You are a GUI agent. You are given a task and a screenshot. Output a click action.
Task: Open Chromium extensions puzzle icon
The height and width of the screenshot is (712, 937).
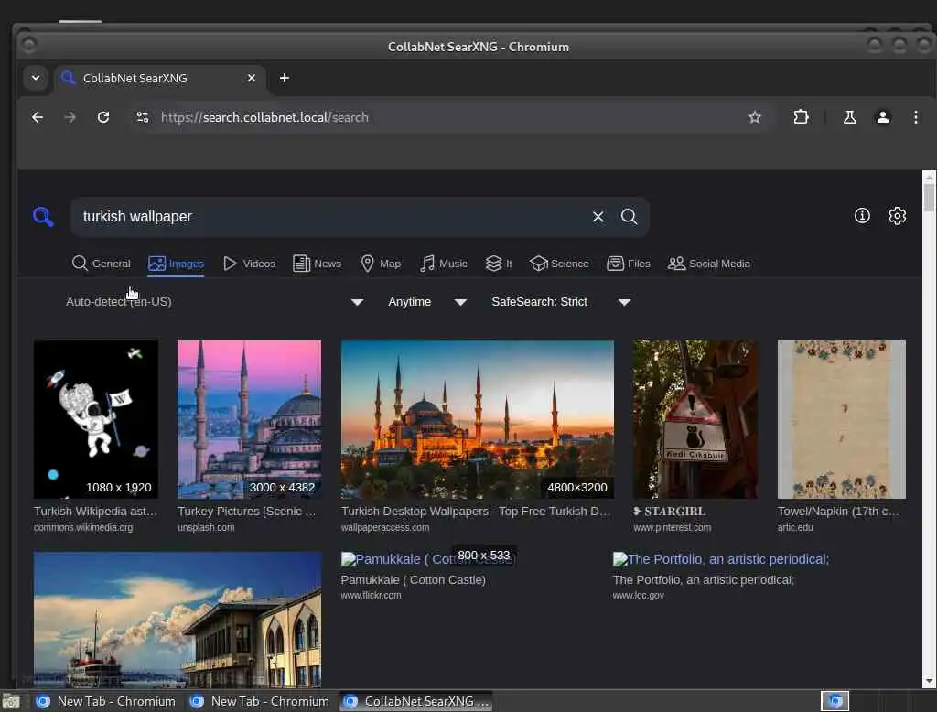click(802, 117)
